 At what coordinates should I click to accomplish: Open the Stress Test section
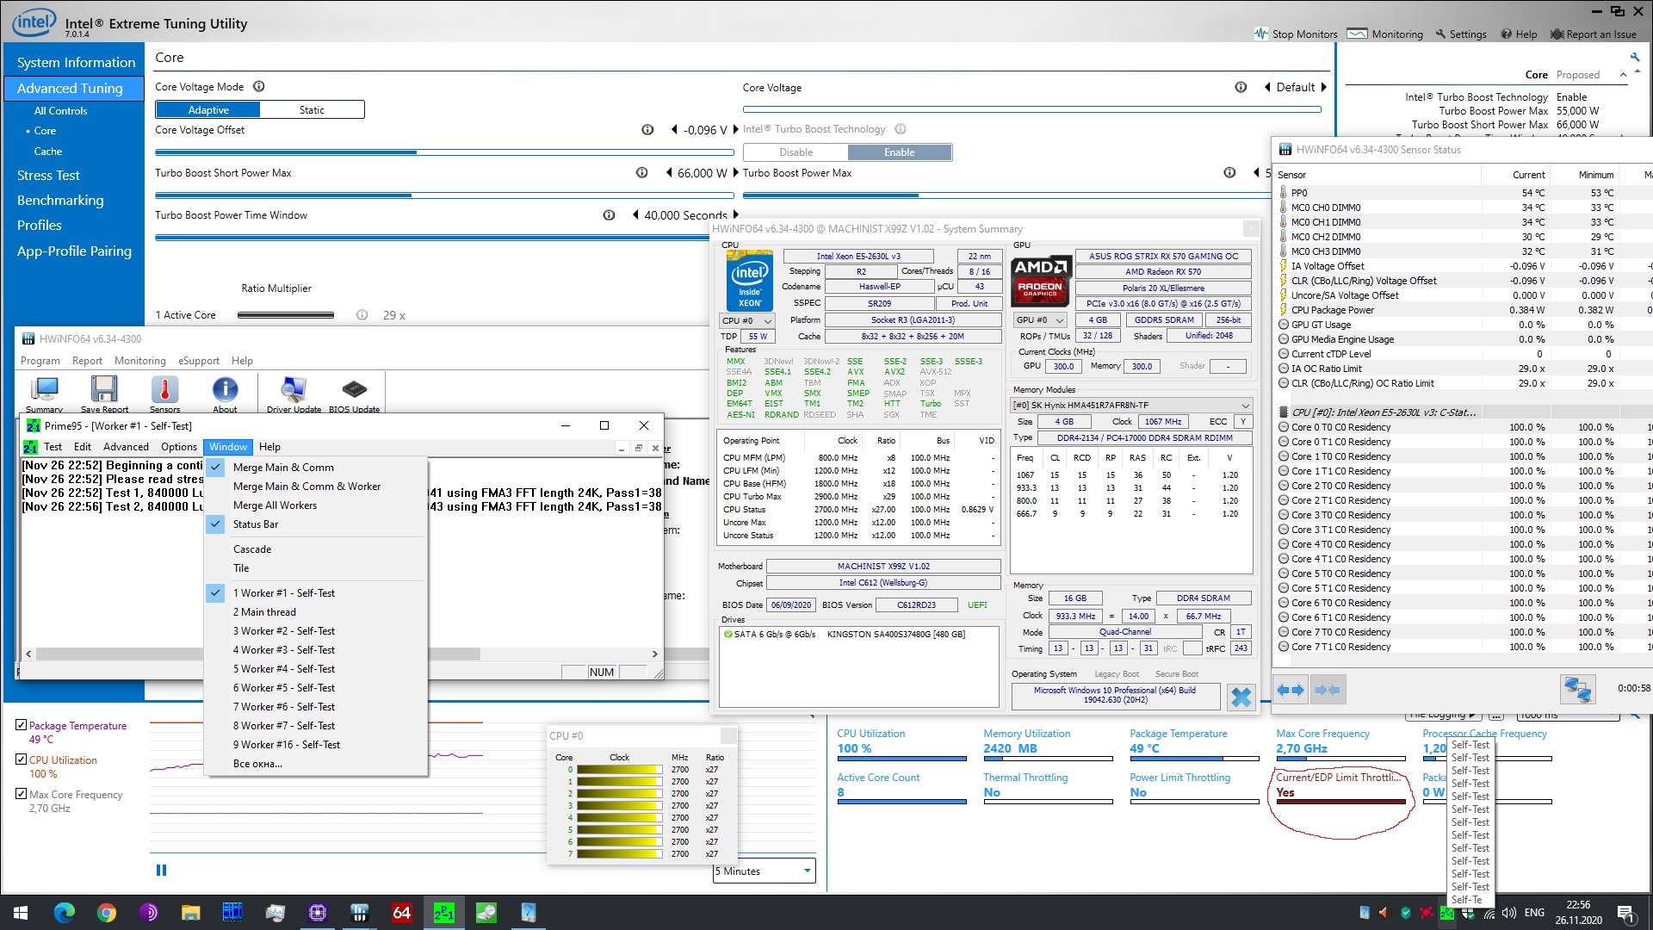tap(48, 176)
